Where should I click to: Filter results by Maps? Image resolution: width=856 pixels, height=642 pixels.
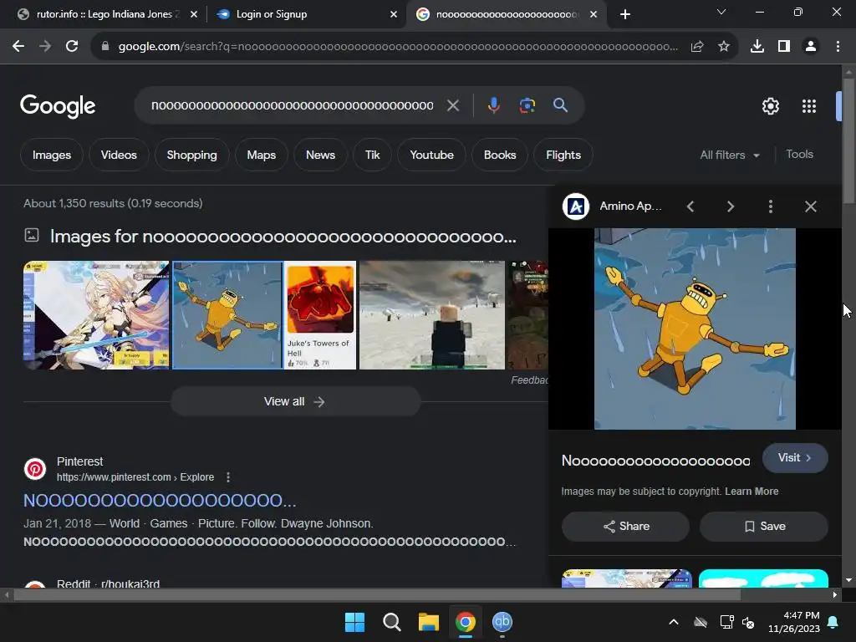261,155
